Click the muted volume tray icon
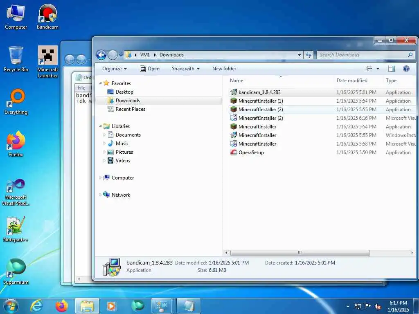Image resolution: width=419 pixels, height=314 pixels. 378,306
